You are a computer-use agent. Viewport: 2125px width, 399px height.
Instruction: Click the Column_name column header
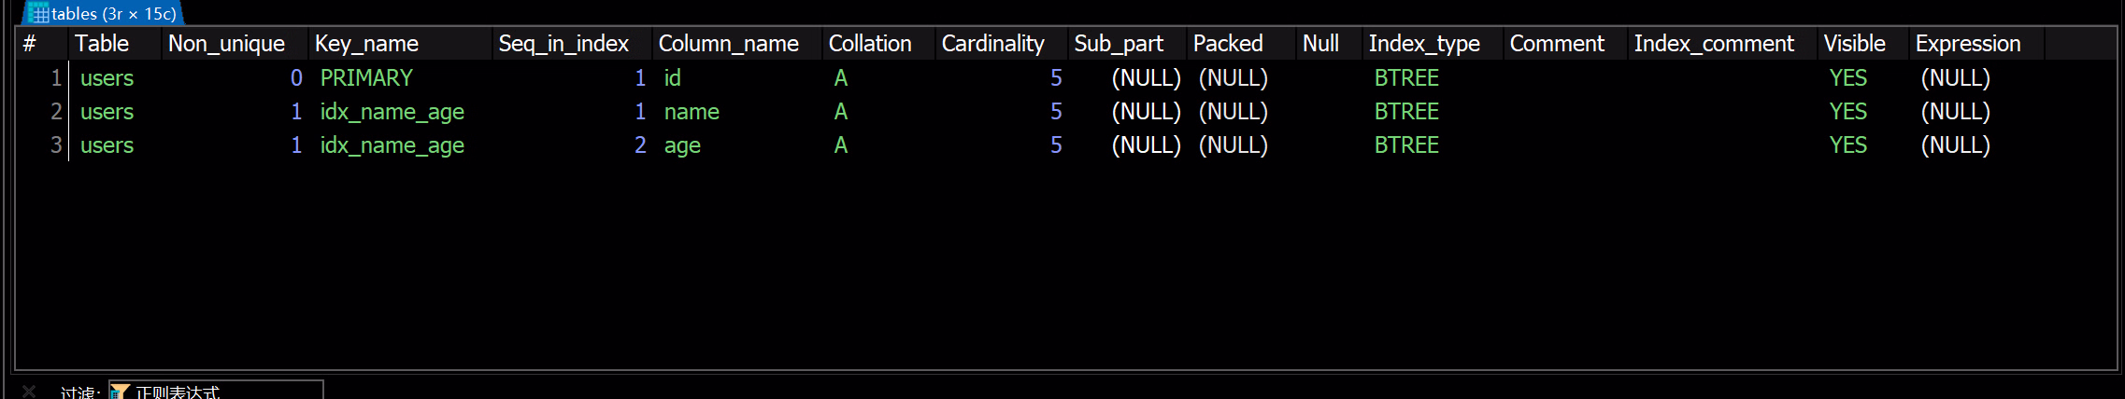pyautogui.click(x=728, y=44)
